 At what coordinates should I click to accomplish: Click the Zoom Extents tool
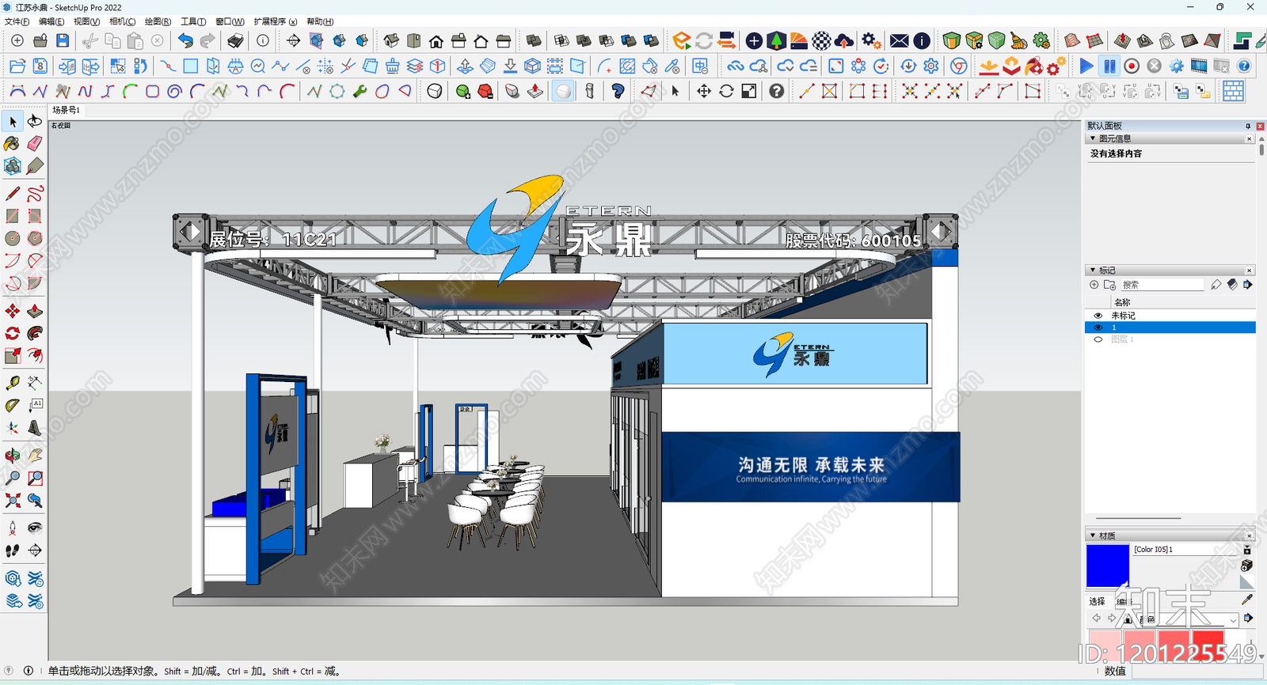[x=13, y=501]
